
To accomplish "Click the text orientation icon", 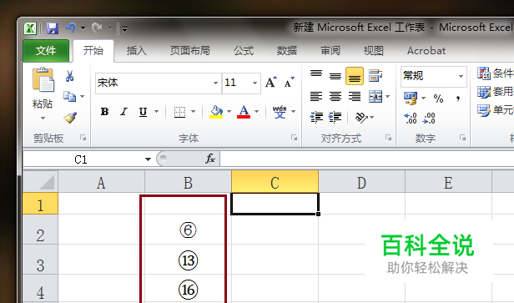I will point(361,117).
